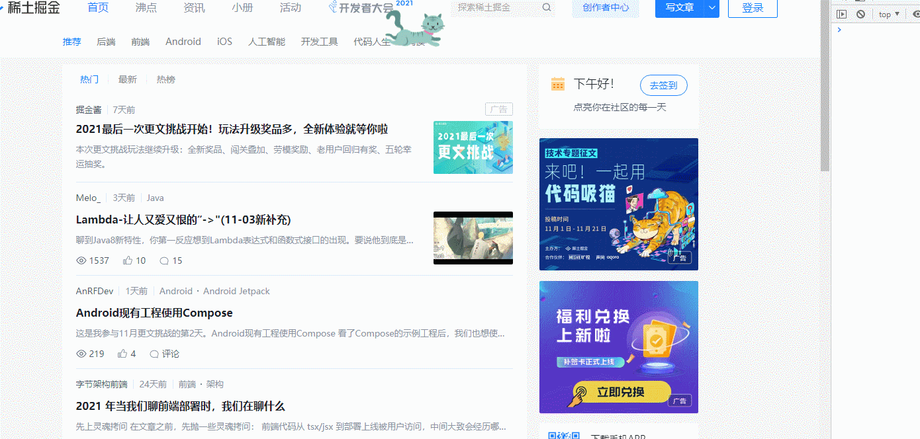Click the running cat mascot
Screen dimensions: 920x439
(414, 28)
